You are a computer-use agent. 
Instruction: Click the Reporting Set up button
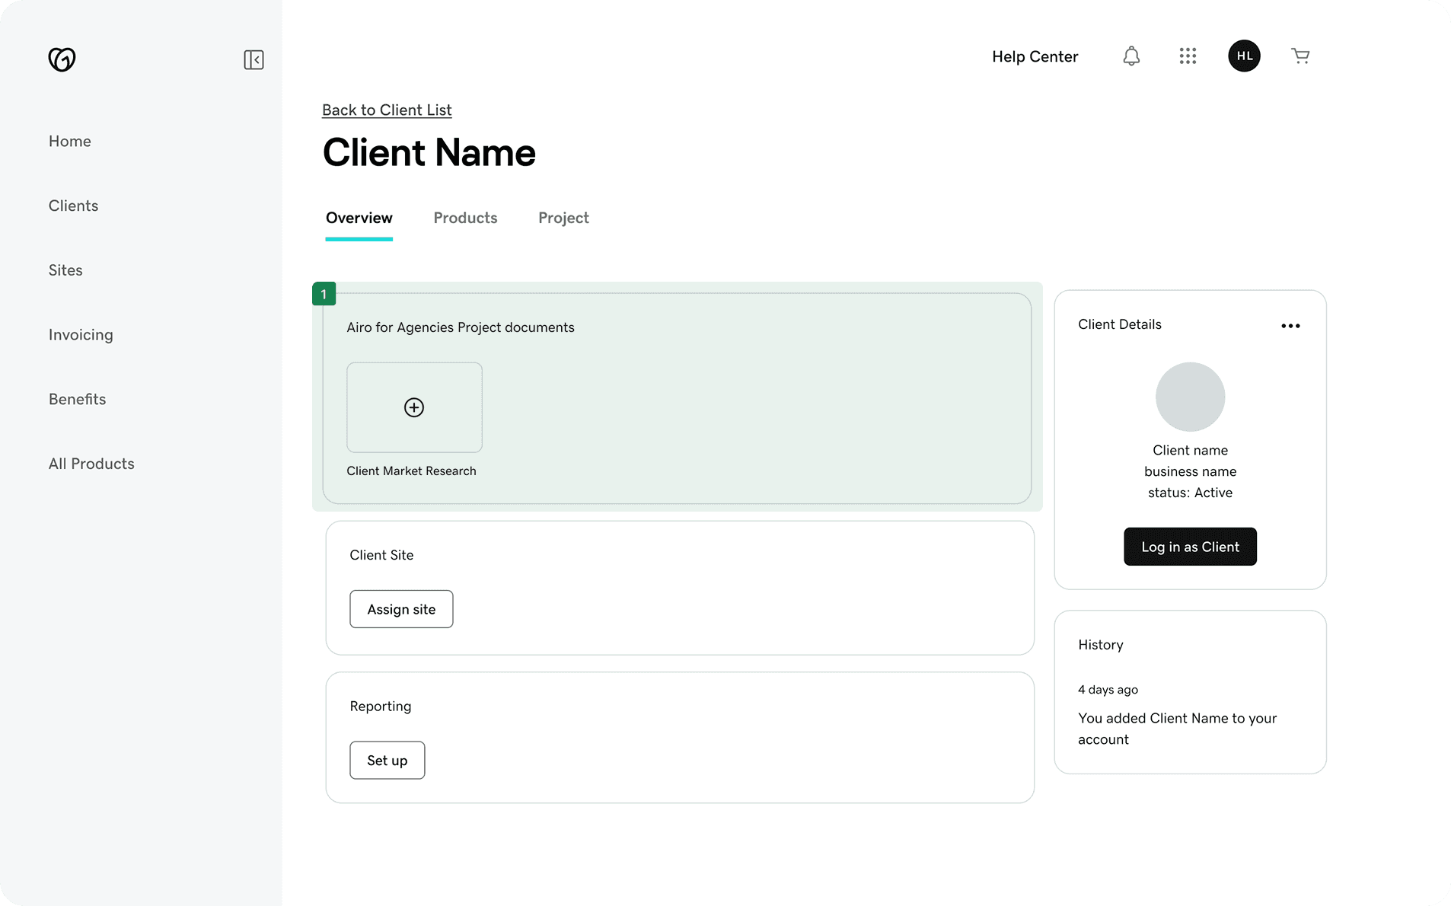(x=387, y=760)
